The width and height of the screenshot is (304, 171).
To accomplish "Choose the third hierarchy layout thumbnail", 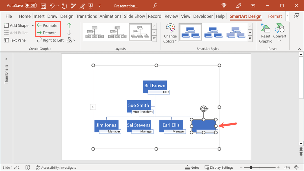I will pos(140,32).
